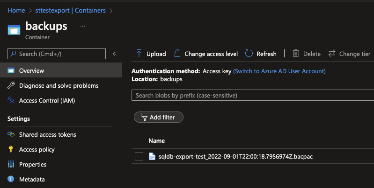The image size is (374, 188).
Task: Click the Delete label in toolbar
Action: 312,54
